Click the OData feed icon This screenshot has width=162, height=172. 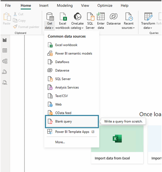[x=50, y=113]
